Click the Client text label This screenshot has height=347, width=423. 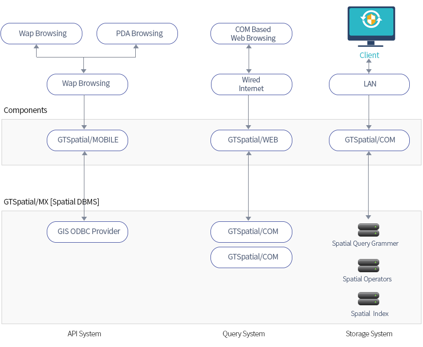[369, 55]
